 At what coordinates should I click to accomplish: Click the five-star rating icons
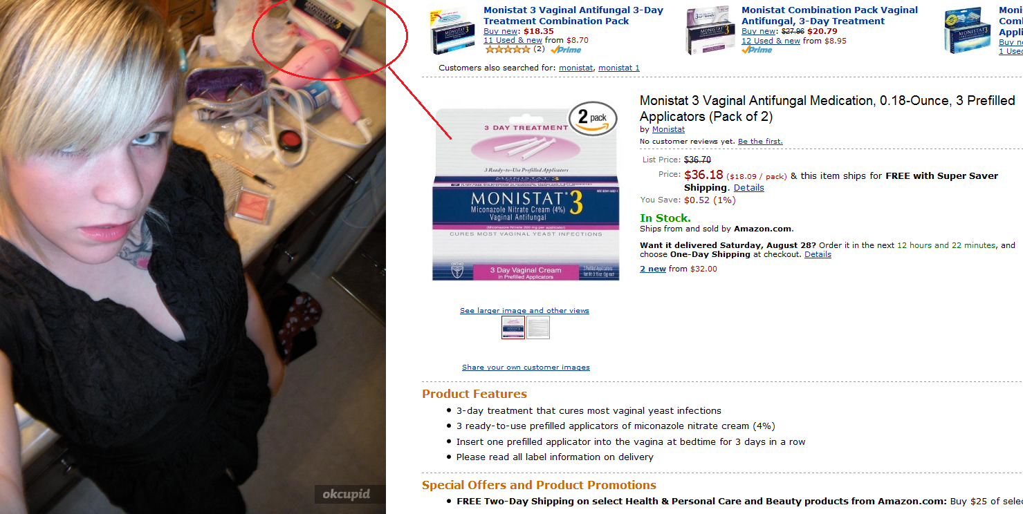507,49
